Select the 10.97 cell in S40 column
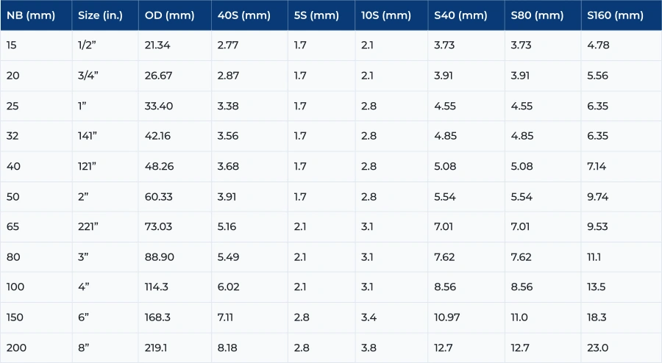The height and width of the screenshot is (363, 662). (447, 317)
